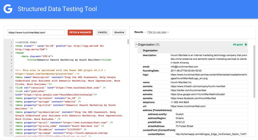
Task: Click the email value info@hunchmanifest.com
Action: (x=184, y=67)
